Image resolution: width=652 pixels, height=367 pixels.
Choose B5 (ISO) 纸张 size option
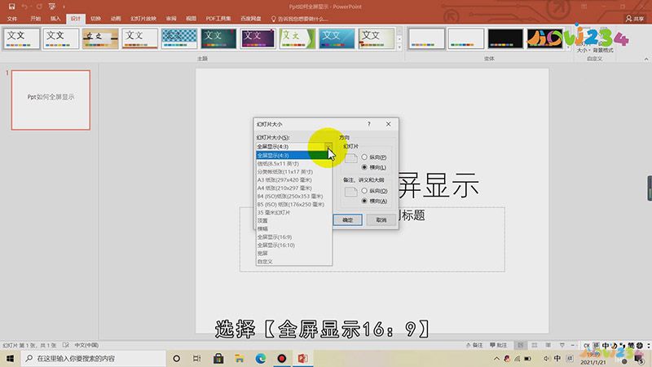click(x=293, y=205)
